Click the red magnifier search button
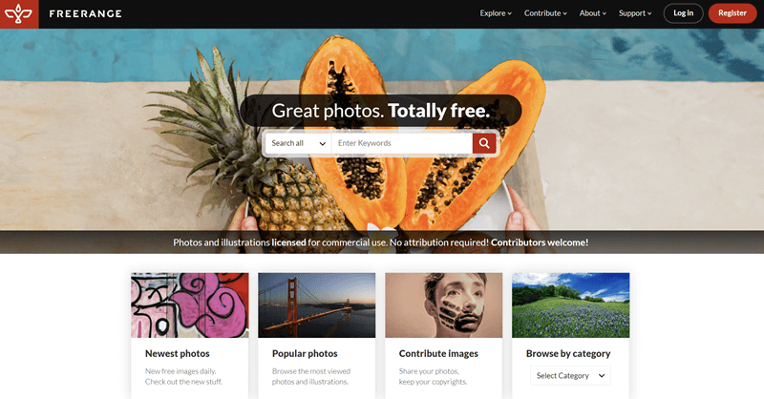 click(x=484, y=143)
